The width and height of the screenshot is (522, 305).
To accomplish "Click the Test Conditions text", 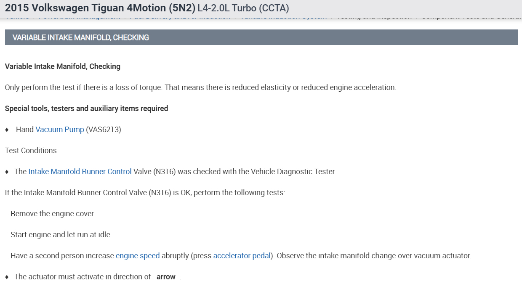I will tap(31, 151).
